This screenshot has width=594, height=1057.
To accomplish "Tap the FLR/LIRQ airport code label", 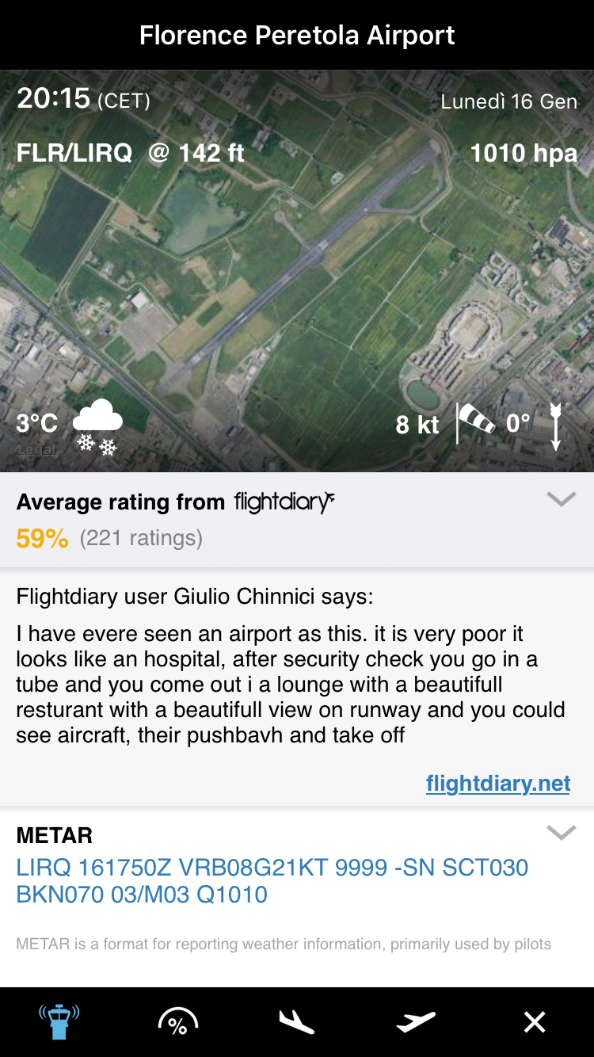I will coord(74,153).
